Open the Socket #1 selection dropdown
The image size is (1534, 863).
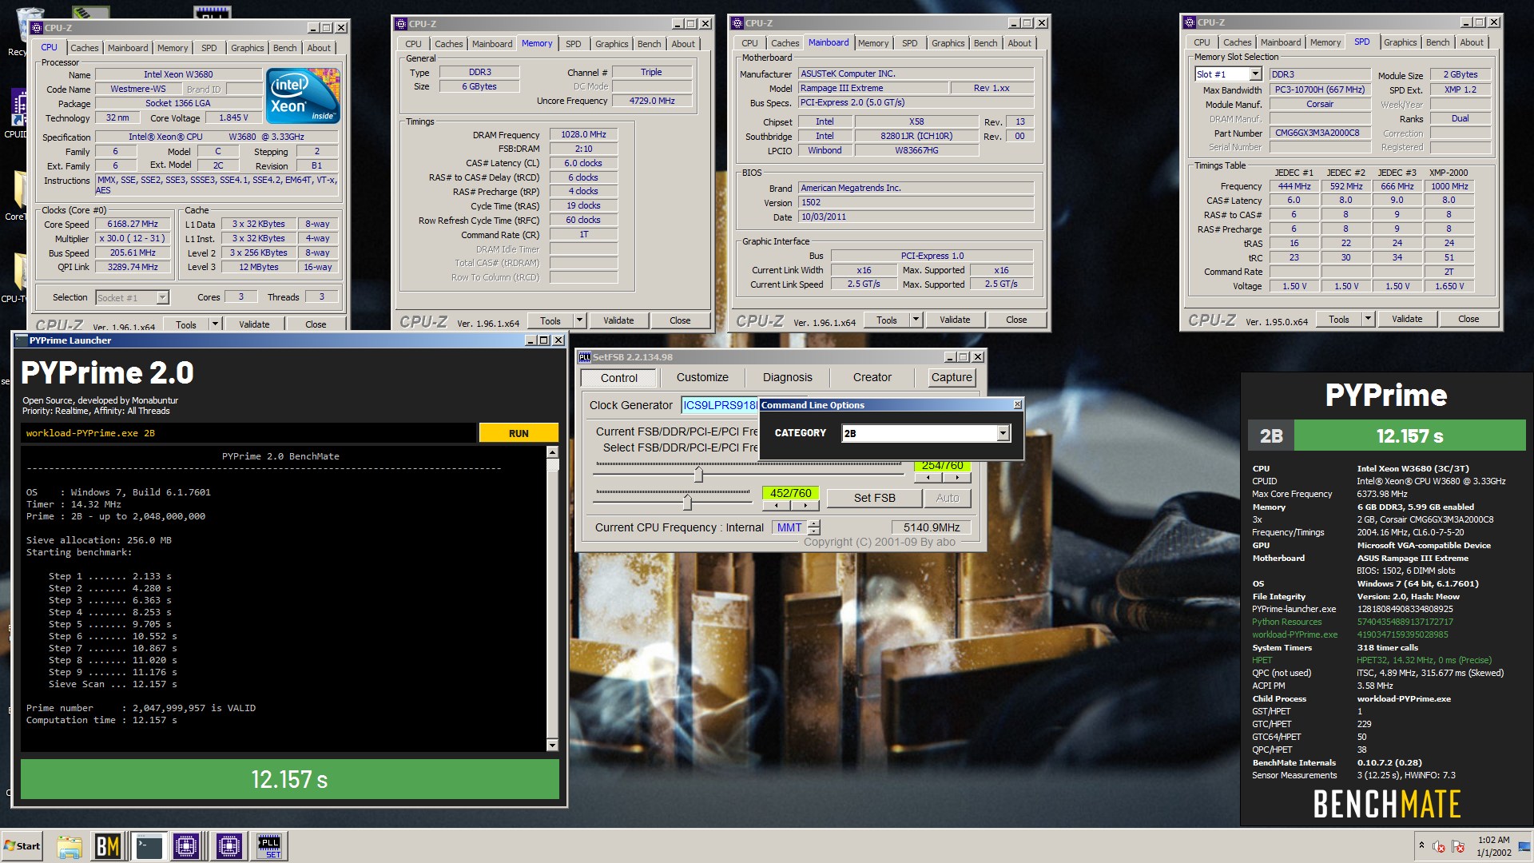[x=162, y=297]
